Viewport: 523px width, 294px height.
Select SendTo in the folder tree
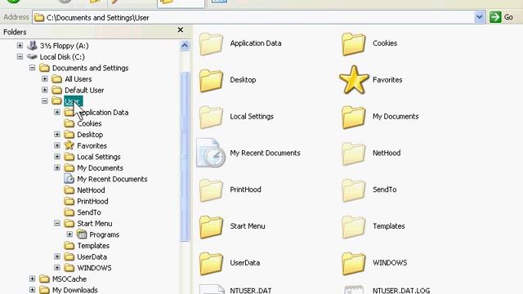[89, 212]
